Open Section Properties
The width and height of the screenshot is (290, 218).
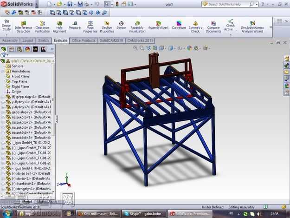click(x=107, y=27)
